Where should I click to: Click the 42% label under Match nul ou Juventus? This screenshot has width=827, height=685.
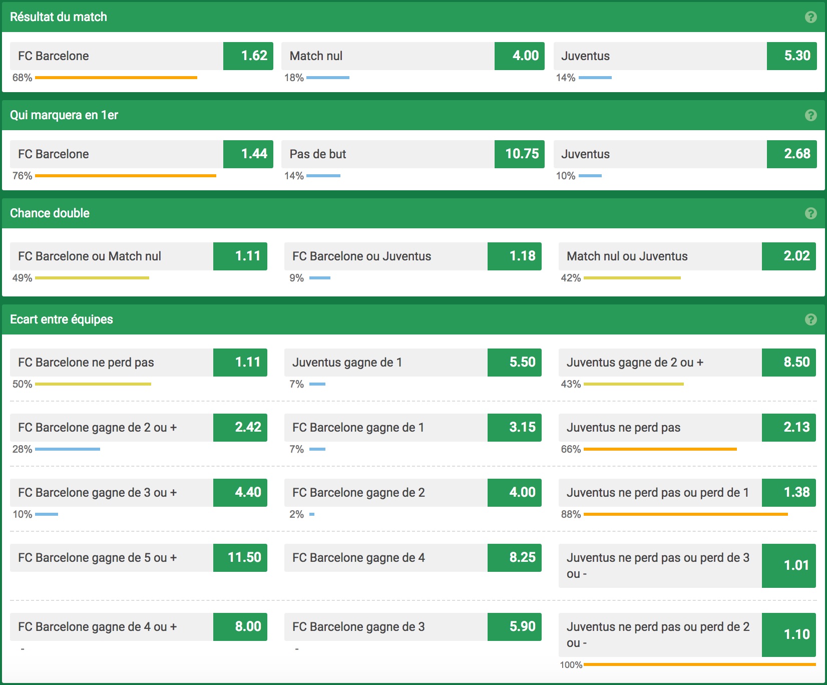[571, 278]
